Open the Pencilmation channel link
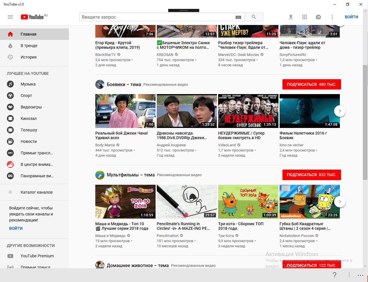This screenshot has height=282, width=368. [168, 236]
